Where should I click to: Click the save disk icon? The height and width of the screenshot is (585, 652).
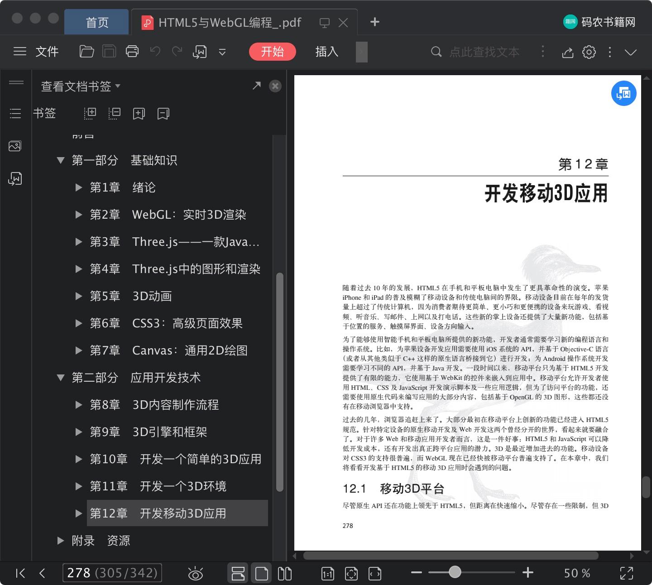(x=109, y=52)
